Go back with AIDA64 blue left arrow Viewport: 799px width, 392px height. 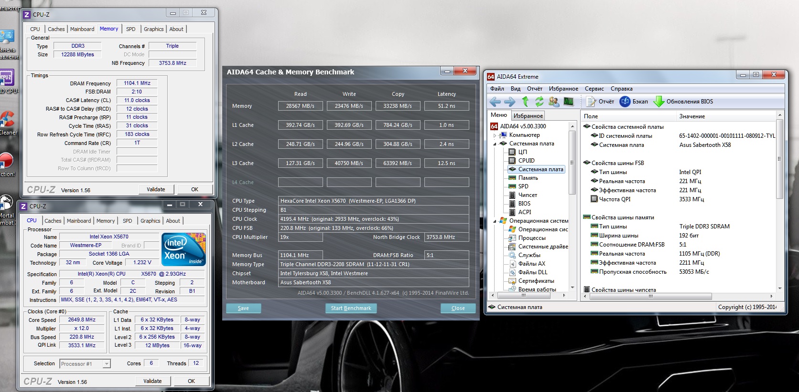coord(496,102)
